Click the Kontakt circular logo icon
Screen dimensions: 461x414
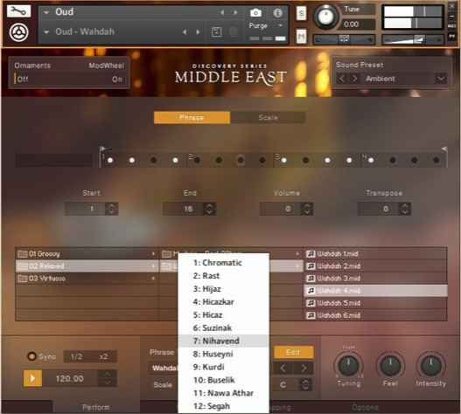point(19,32)
